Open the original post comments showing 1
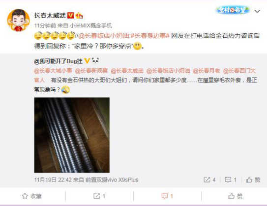The image size is (267, 206). pos(231,180)
